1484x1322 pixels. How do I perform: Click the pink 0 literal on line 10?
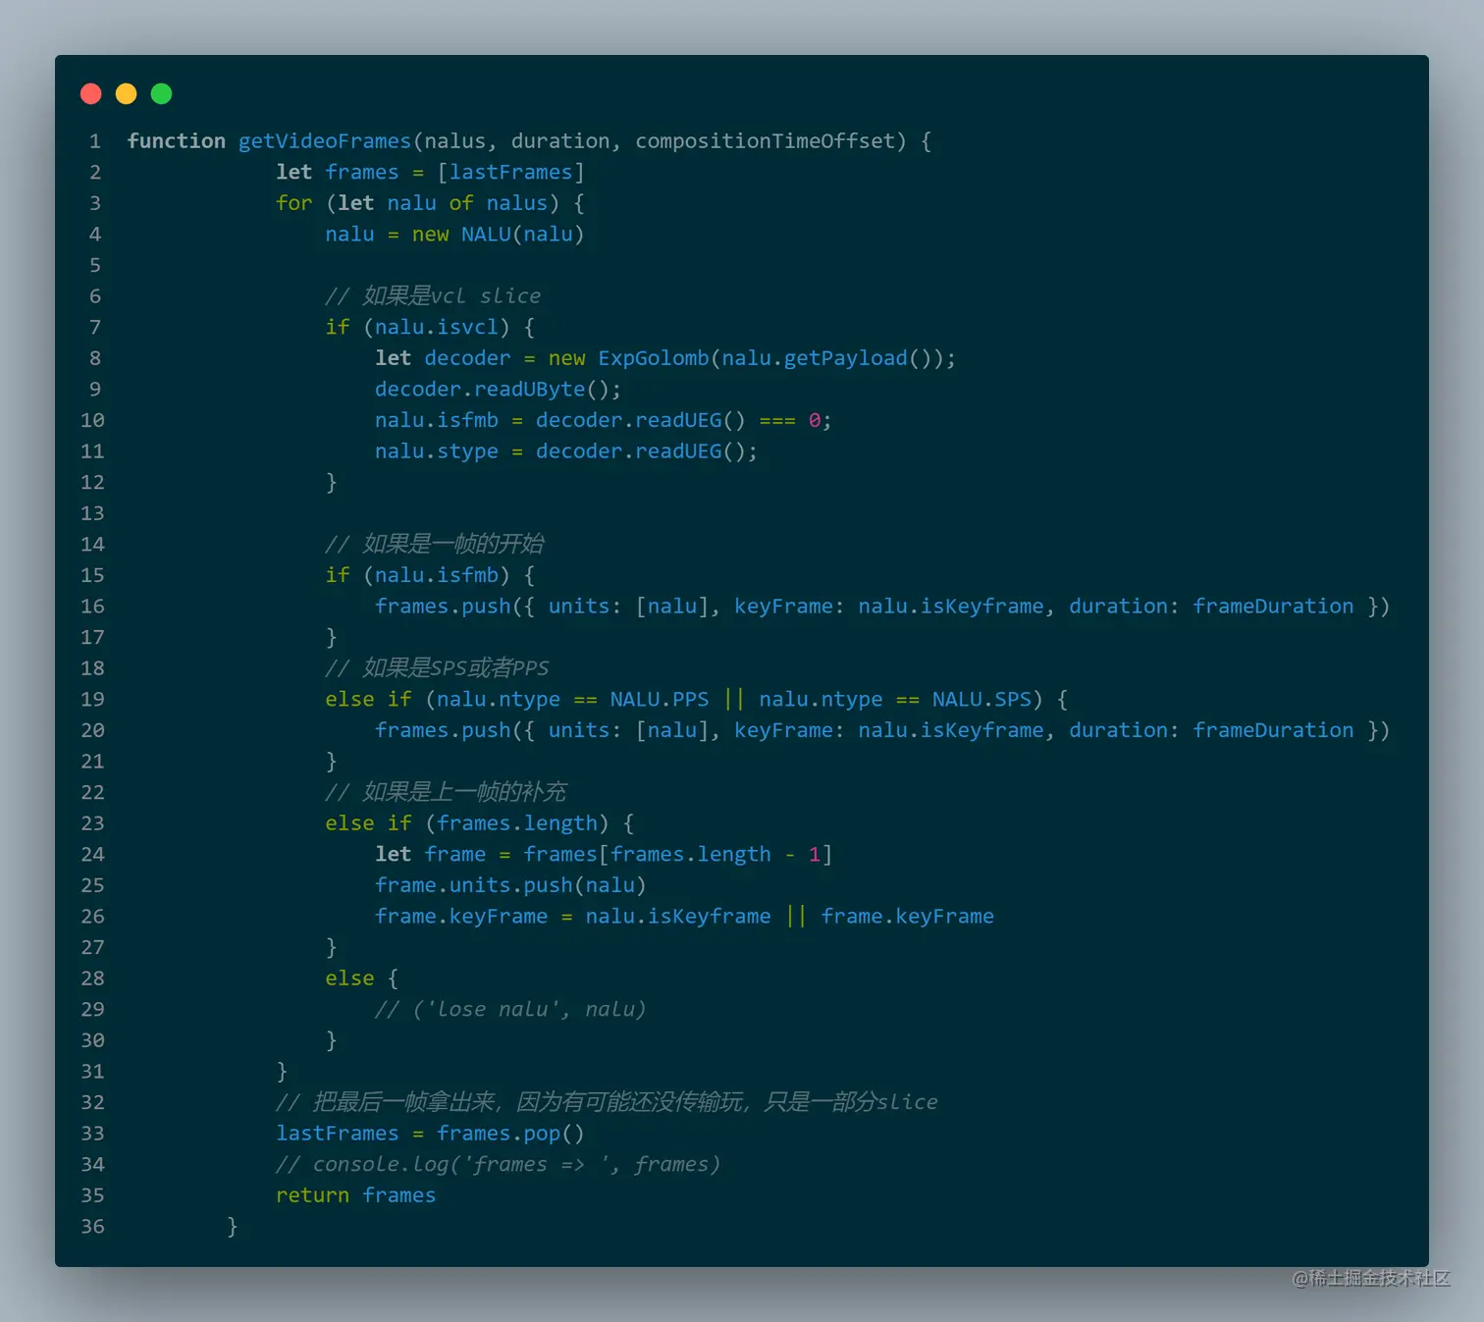[x=814, y=420]
